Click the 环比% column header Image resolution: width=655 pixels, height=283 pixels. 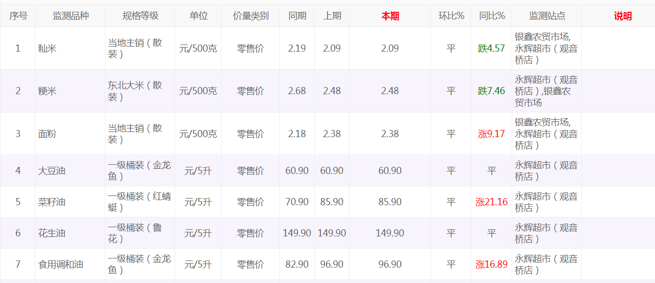[x=451, y=16]
